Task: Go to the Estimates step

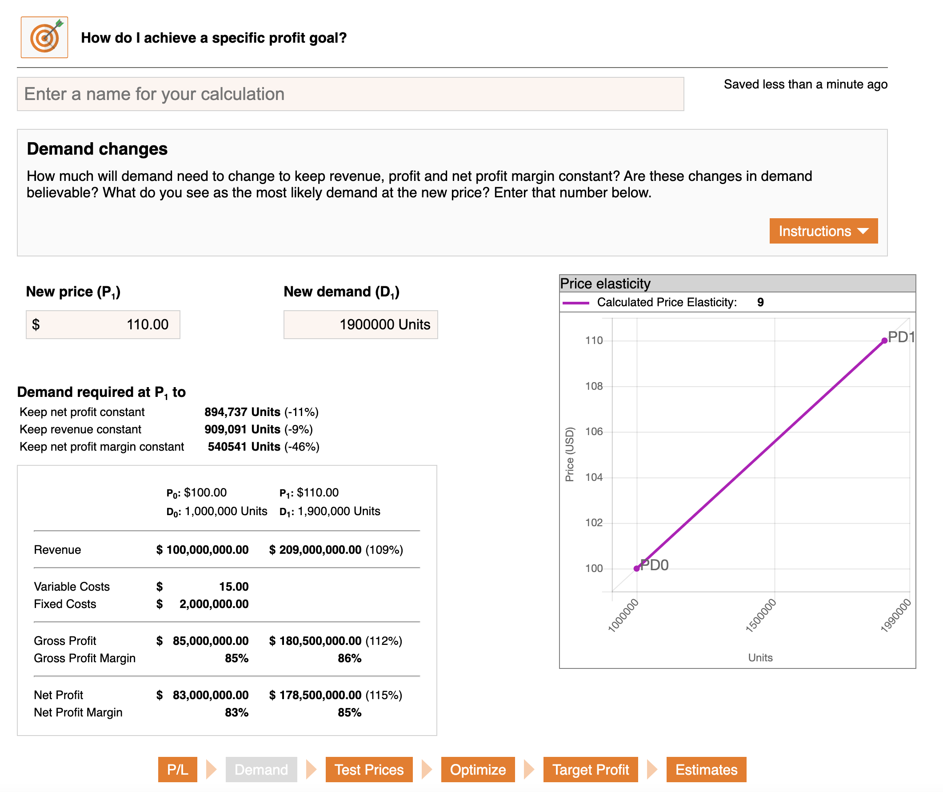Action: pos(706,769)
